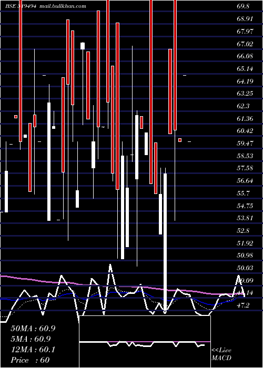
Task: Click the 57.58 price axis label
Action: tap(245, 168)
